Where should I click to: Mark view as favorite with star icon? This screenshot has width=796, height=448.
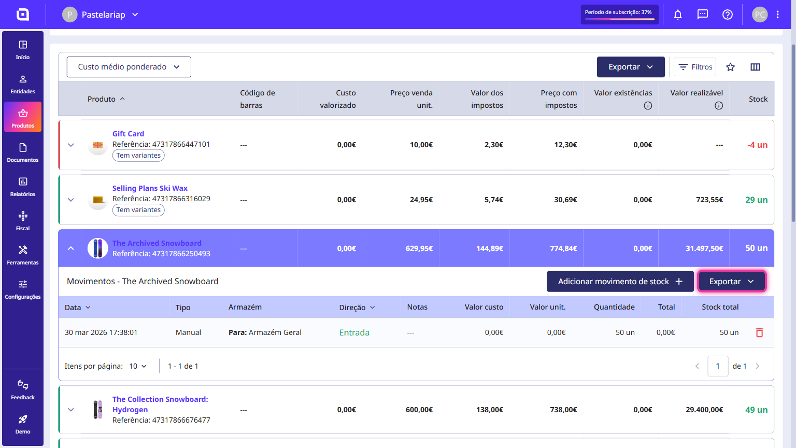click(731, 67)
